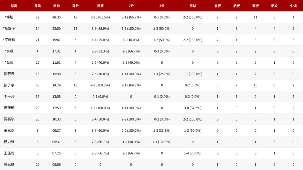The width and height of the screenshot is (303, 170).
Task: Click the 助攻 column header
Action: tap(274, 6)
